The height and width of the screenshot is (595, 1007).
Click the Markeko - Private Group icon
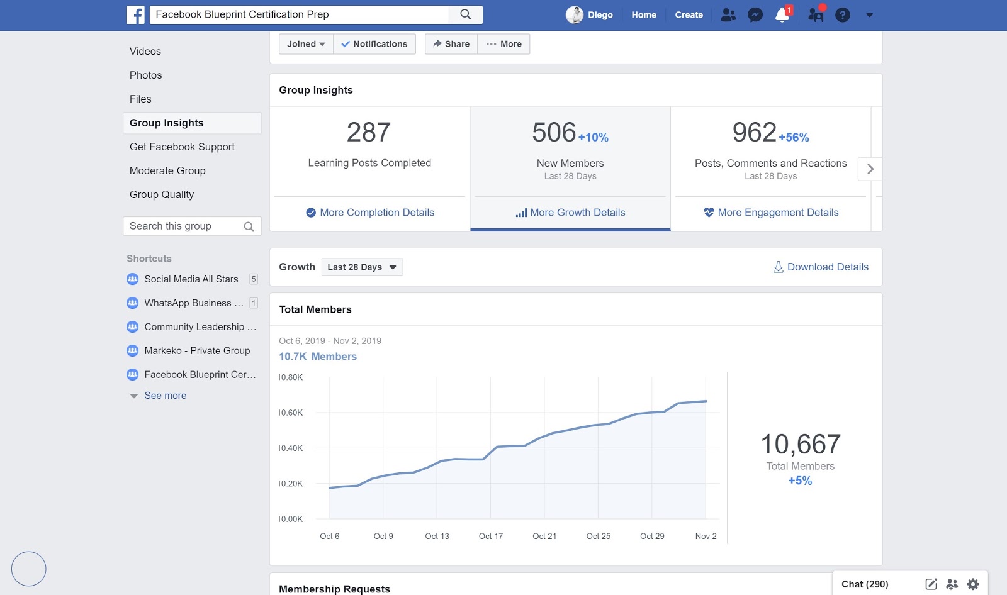(132, 350)
